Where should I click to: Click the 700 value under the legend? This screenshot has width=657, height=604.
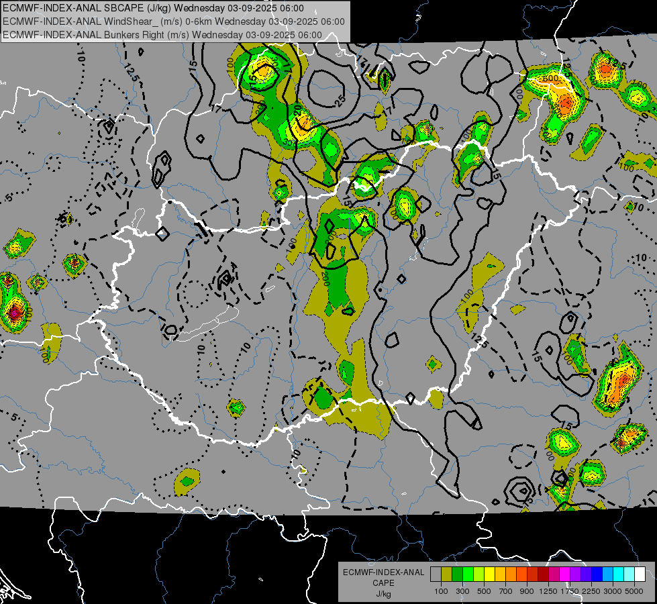(x=506, y=591)
